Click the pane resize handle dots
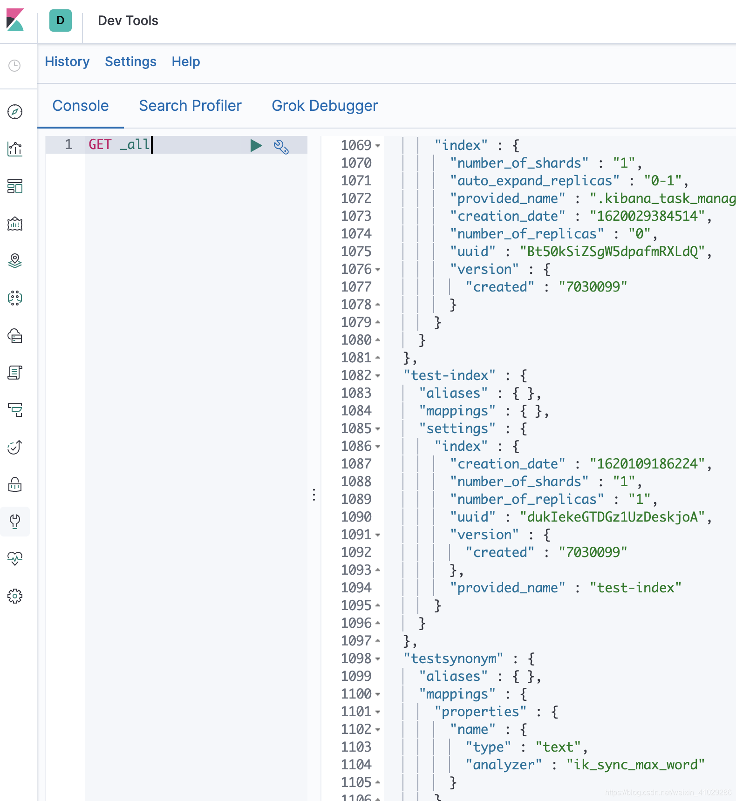The height and width of the screenshot is (801, 736). tap(314, 495)
